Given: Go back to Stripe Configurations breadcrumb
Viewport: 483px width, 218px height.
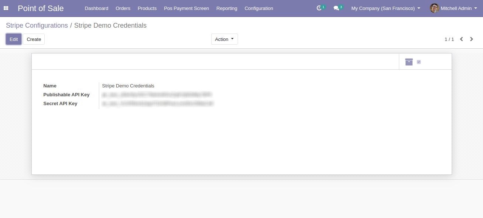Looking at the screenshot, I should (x=37, y=25).
